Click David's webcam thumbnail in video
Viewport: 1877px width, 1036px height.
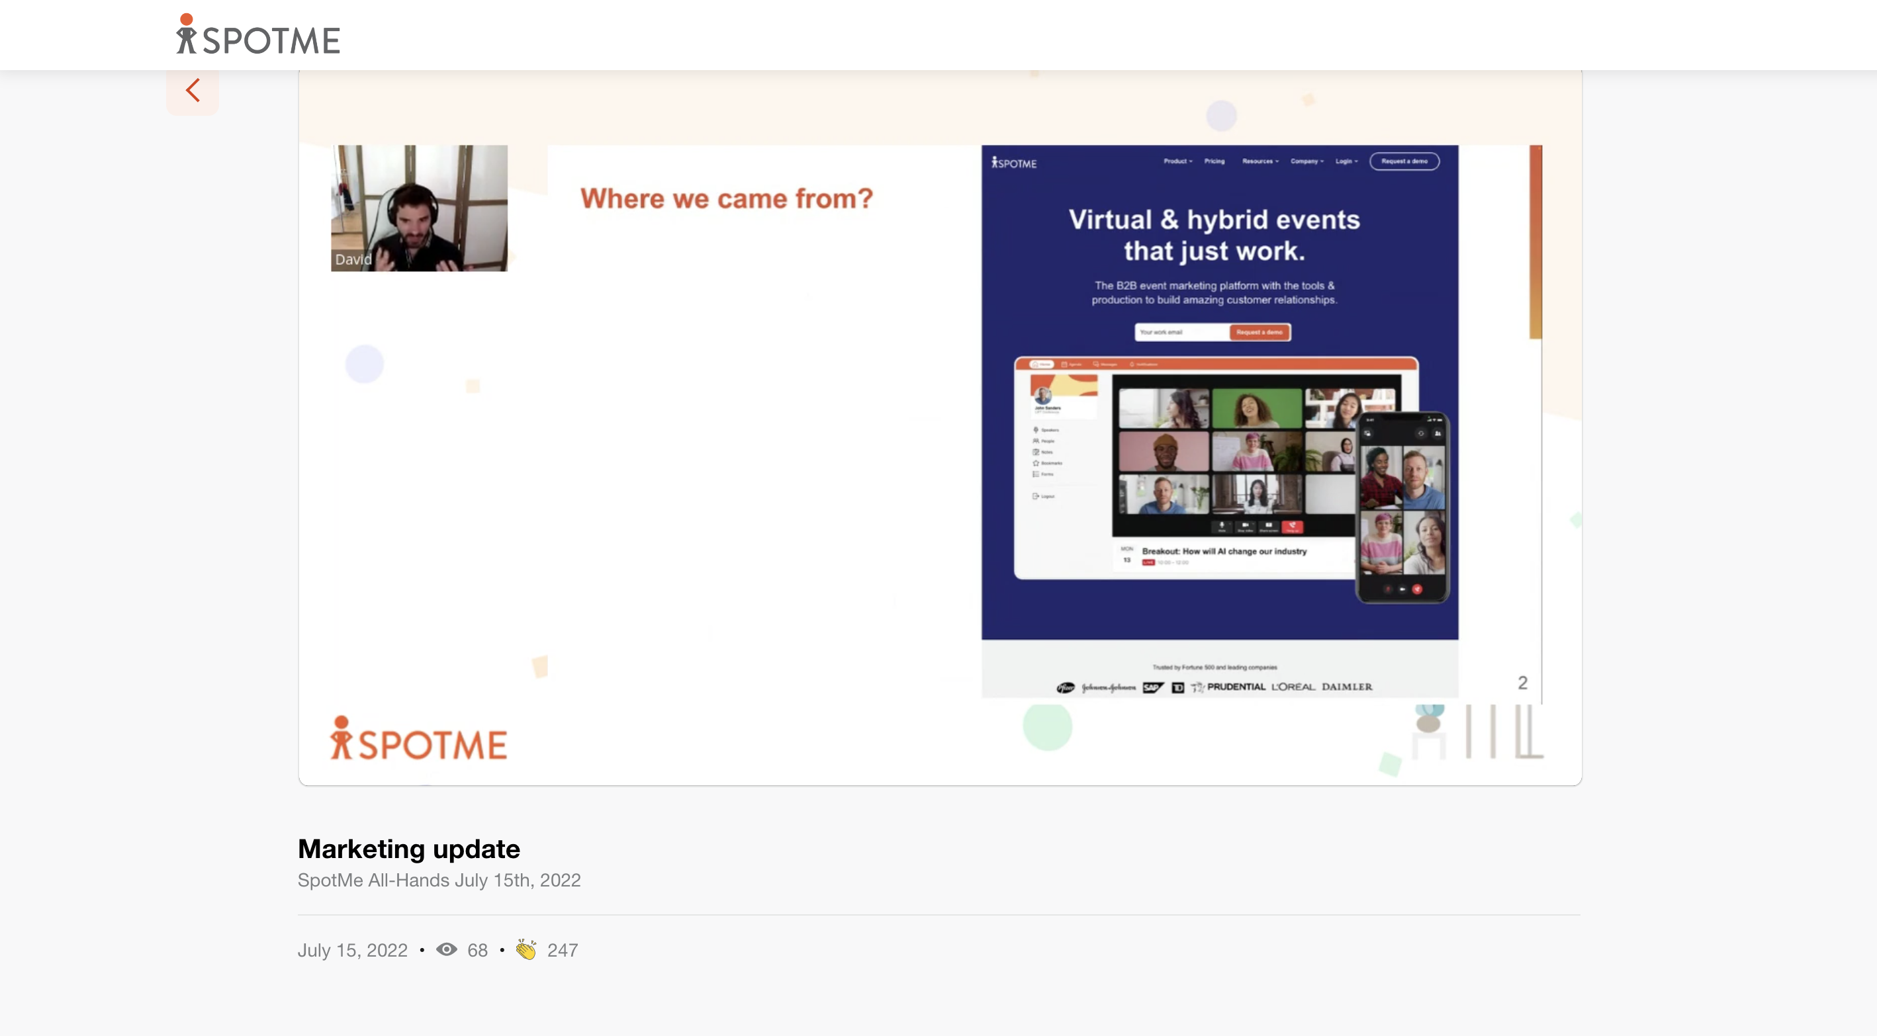[419, 208]
